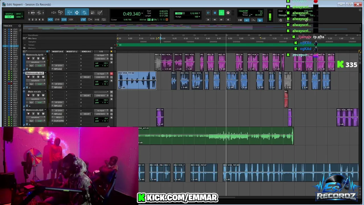The width and height of the screenshot is (364, 205).
Task: Expand the Tempo ruler
Action: point(25,45)
